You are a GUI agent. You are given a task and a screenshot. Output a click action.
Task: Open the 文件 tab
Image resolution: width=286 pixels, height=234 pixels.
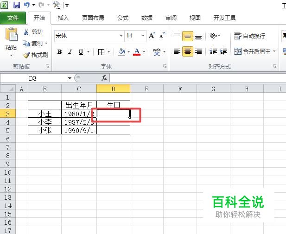tap(13, 18)
